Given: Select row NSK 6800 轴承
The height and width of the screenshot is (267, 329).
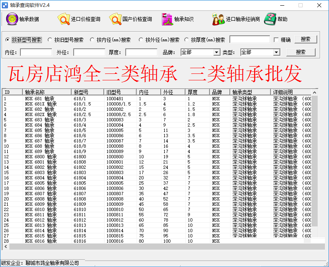Looking at the screenshot, I should (x=157, y=157).
